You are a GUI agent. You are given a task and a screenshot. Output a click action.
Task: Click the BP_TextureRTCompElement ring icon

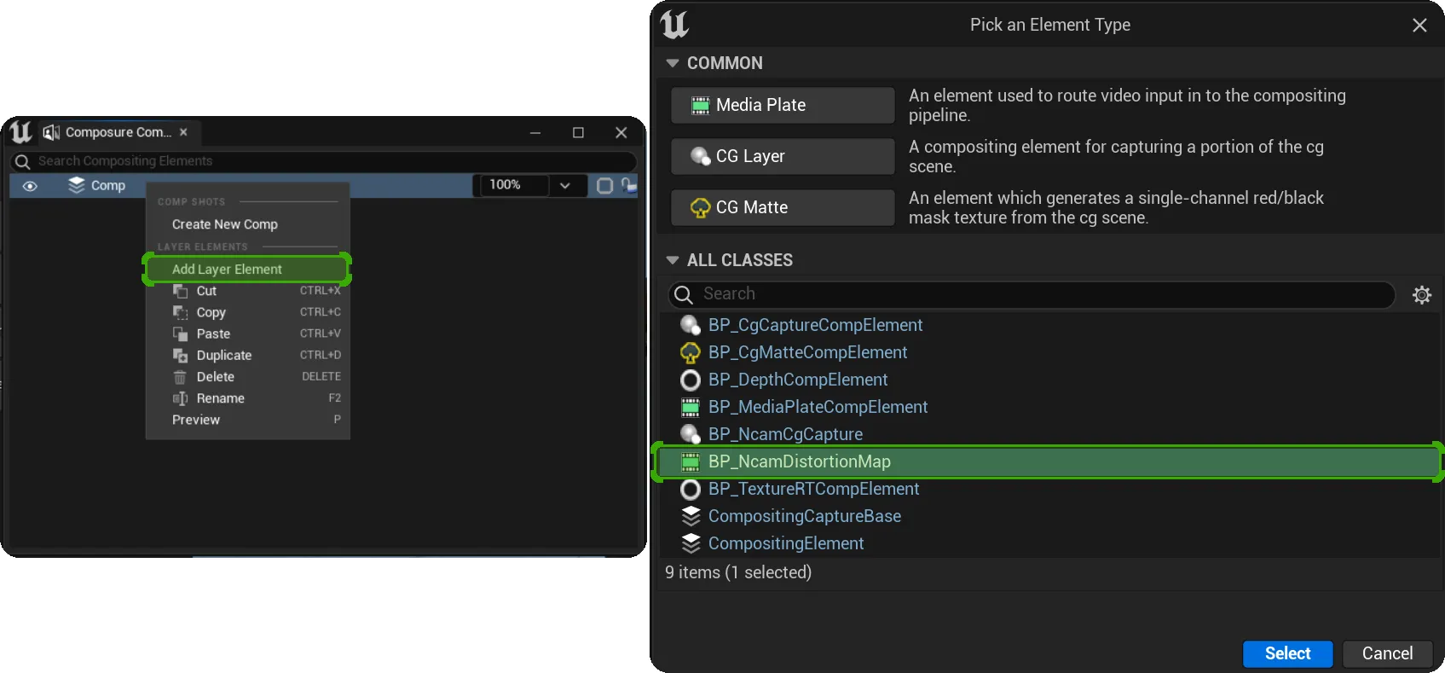click(x=691, y=489)
